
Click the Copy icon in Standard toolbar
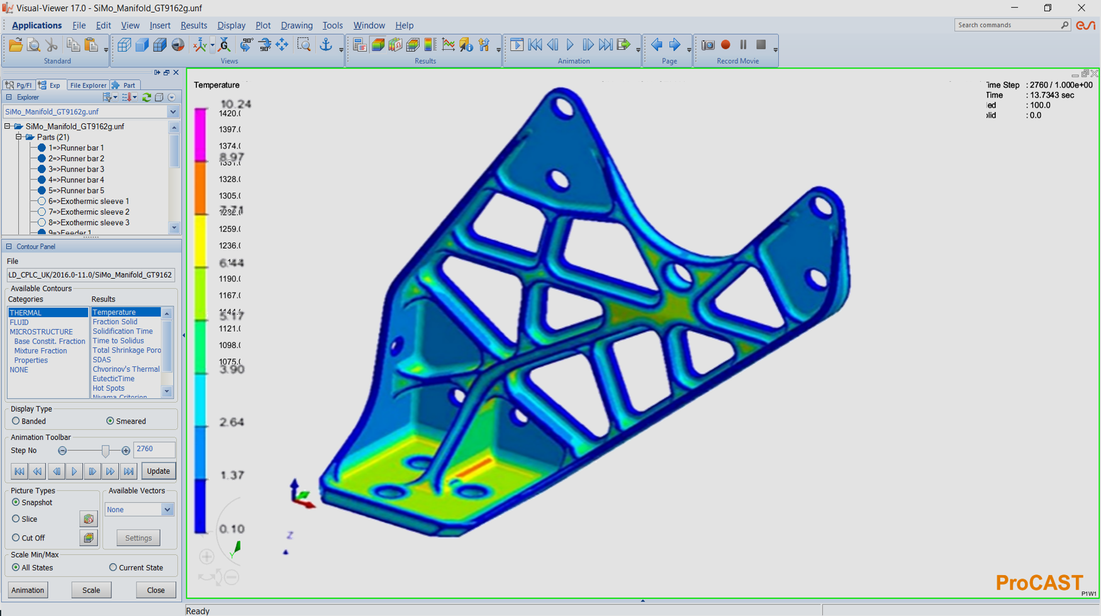tap(73, 45)
